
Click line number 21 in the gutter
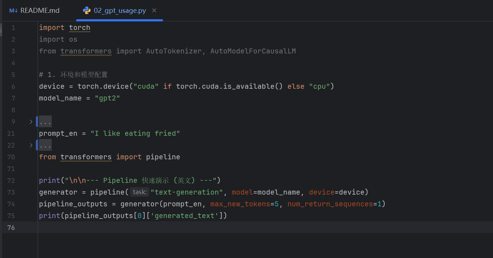[x=11, y=133]
